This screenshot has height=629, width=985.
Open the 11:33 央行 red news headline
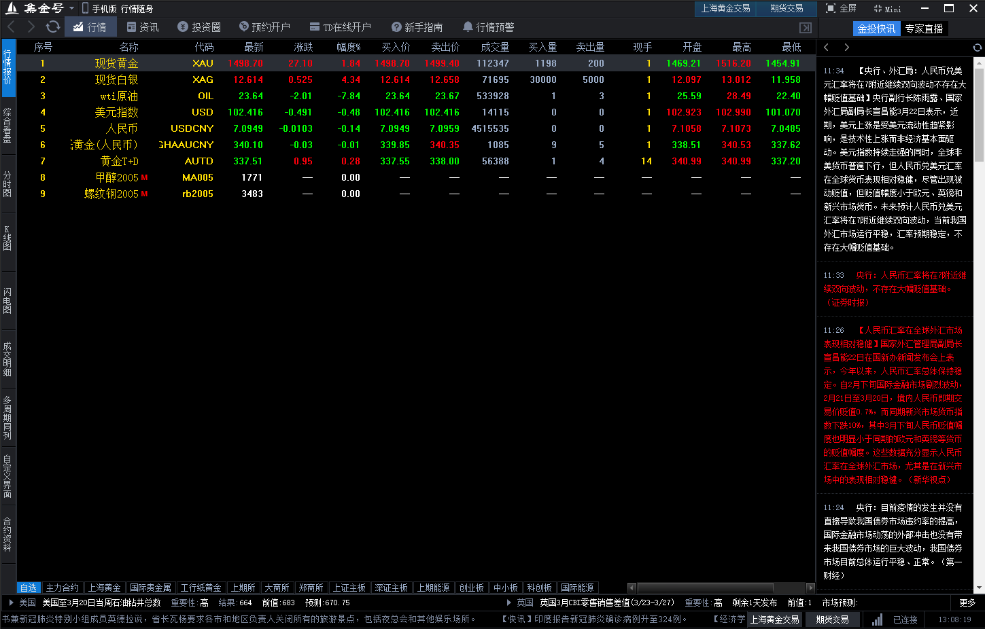pos(895,289)
